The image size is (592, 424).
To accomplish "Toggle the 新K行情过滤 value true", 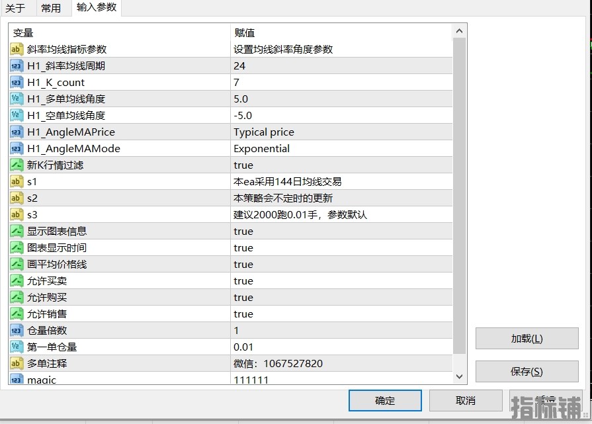I will click(x=341, y=165).
